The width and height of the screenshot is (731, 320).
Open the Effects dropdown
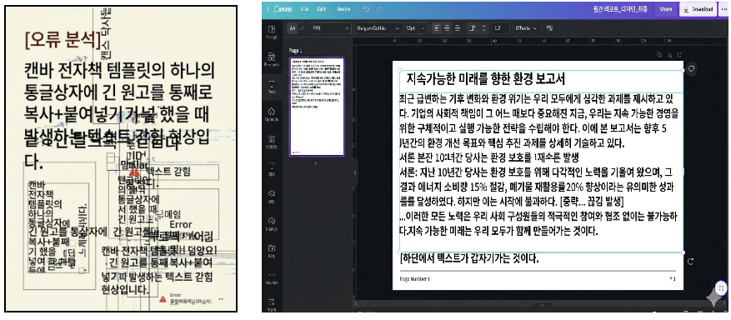coord(525,28)
